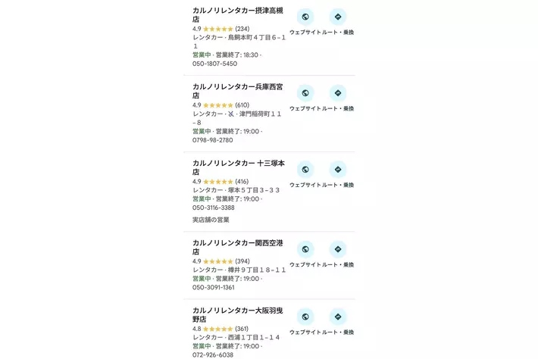Open website for カルノリレンタカー大阪羽曳野店
This screenshot has height=359, width=538.
point(305,317)
